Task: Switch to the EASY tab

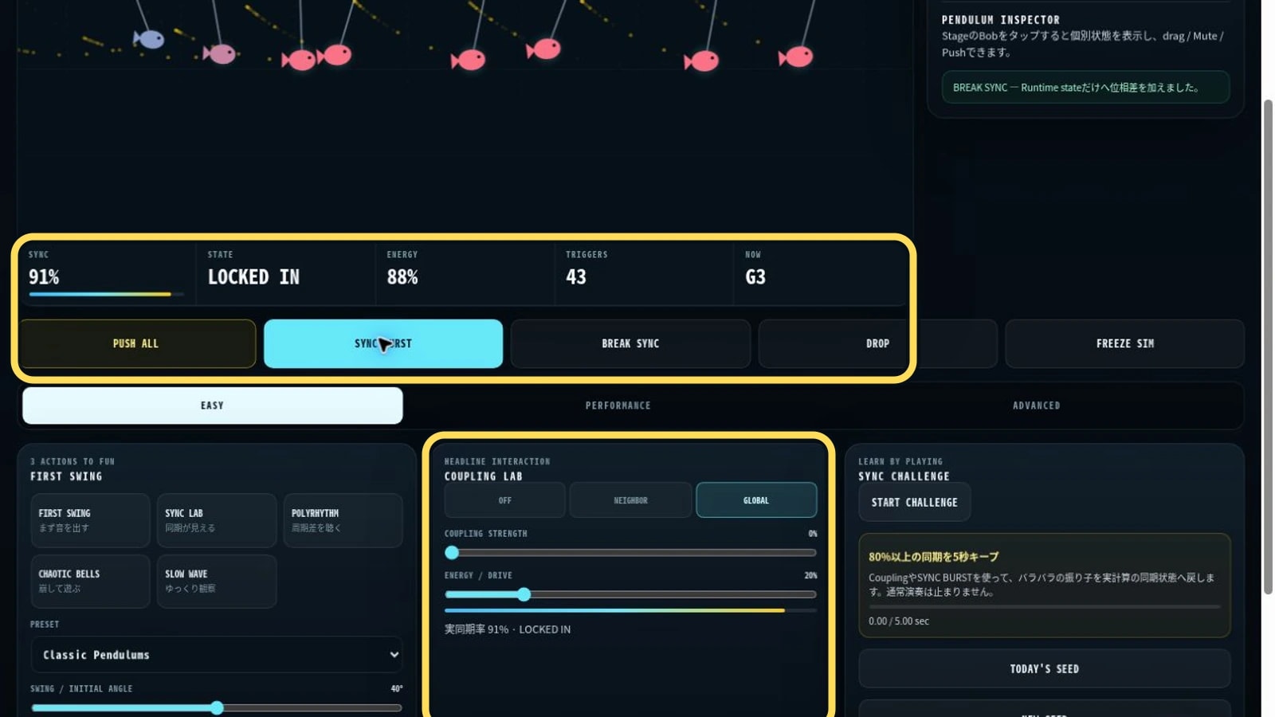Action: pyautogui.click(x=212, y=406)
